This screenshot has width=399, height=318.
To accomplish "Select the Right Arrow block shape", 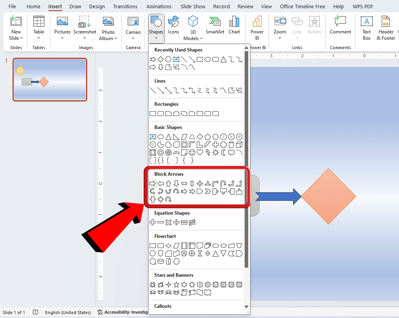I will (x=152, y=183).
